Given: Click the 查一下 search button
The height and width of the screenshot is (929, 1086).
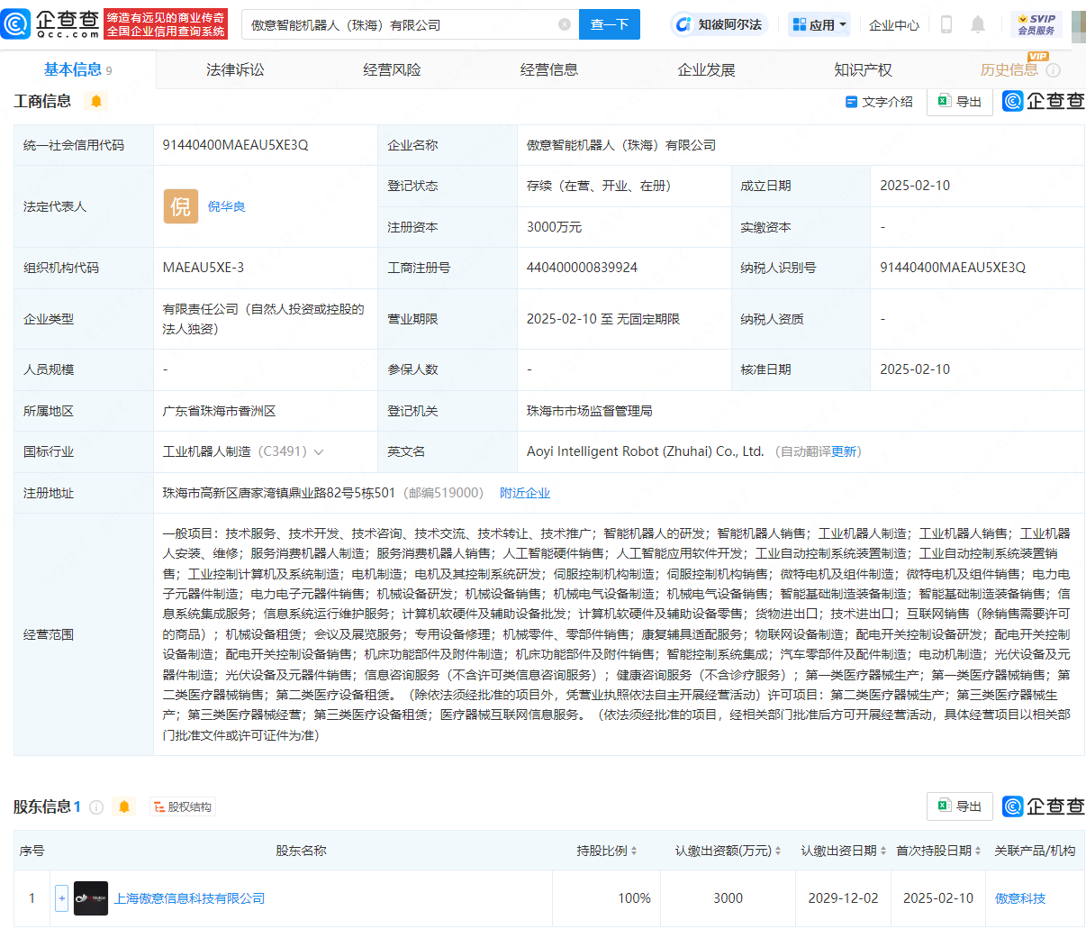Looking at the screenshot, I should pos(609,24).
